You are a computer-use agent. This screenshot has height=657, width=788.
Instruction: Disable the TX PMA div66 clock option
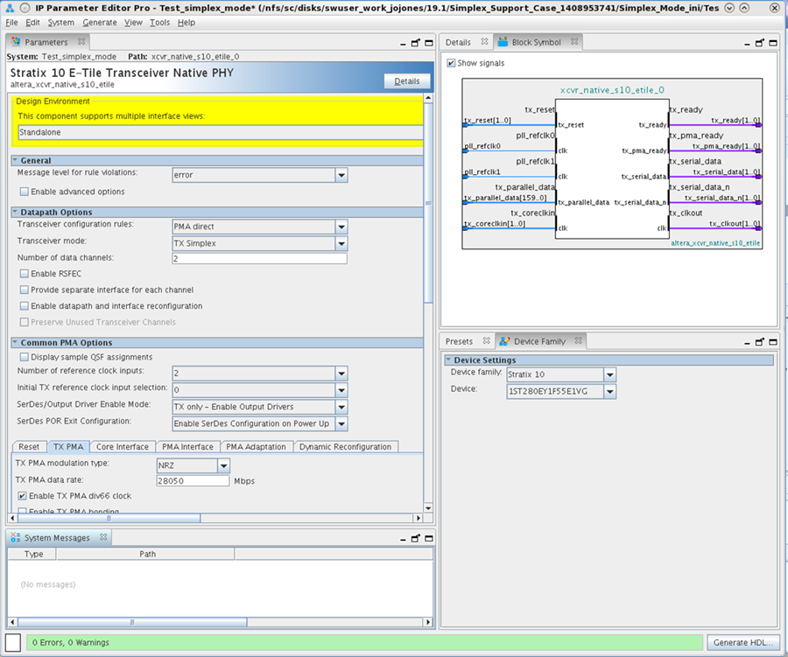(24, 496)
